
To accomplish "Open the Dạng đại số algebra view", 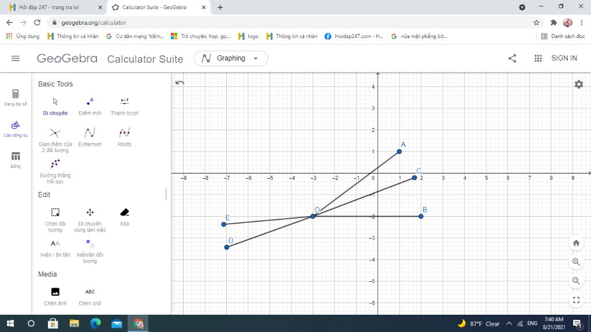I will (16, 97).
